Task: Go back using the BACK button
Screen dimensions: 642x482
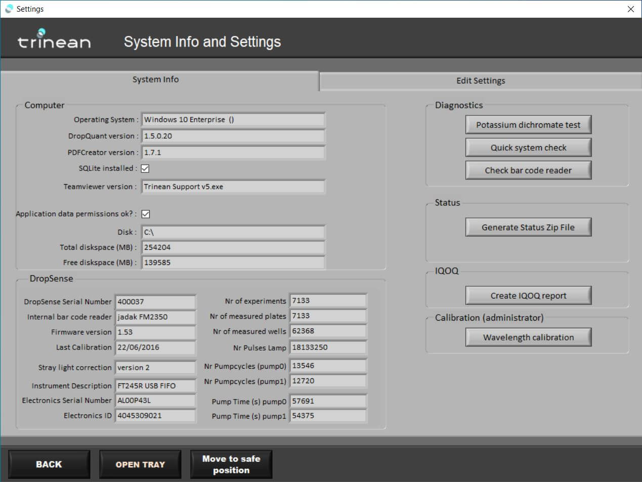Action: pyautogui.click(x=49, y=464)
